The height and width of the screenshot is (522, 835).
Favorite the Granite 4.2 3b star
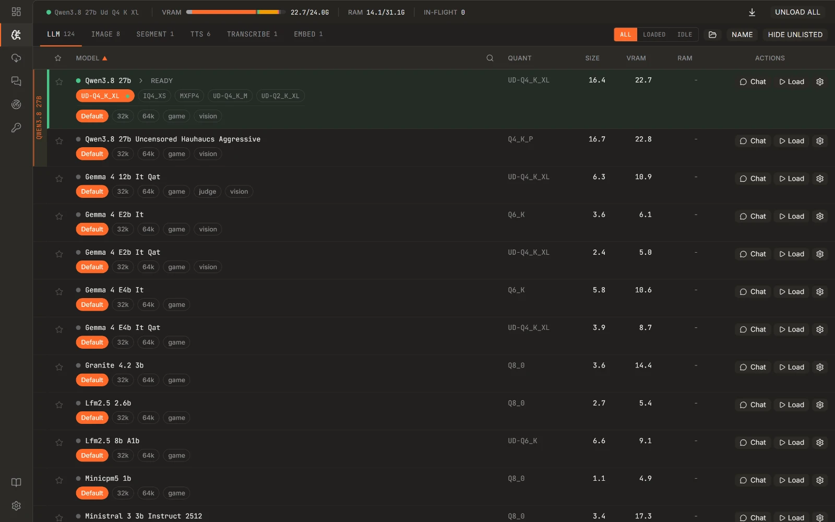[59, 366]
